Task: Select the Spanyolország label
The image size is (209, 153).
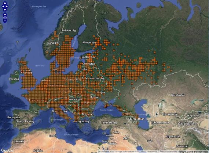Action: tap(25, 121)
